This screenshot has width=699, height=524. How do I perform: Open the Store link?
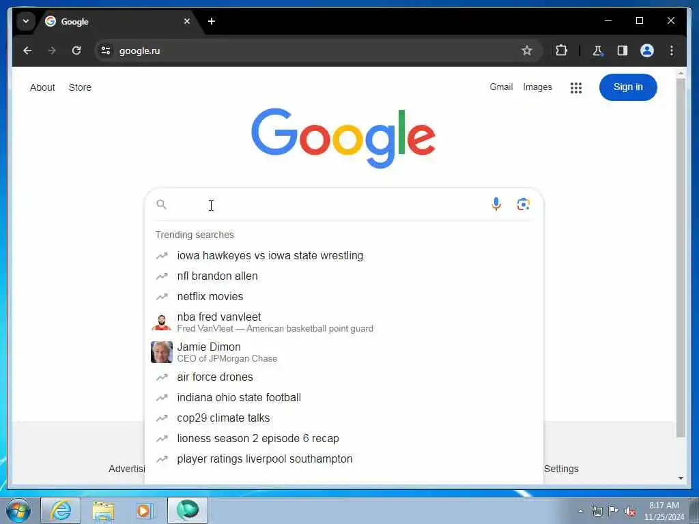pos(80,87)
